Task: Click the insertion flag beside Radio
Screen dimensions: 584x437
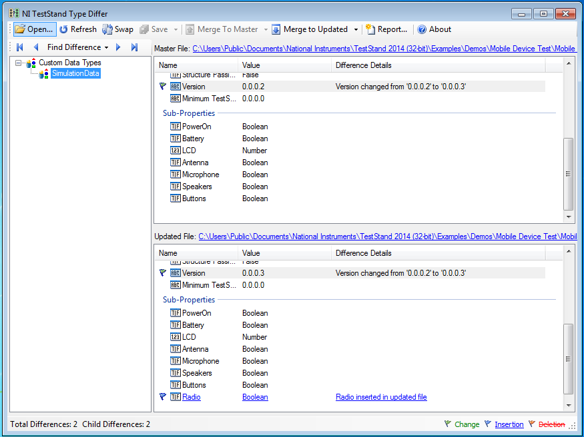Action: [162, 396]
